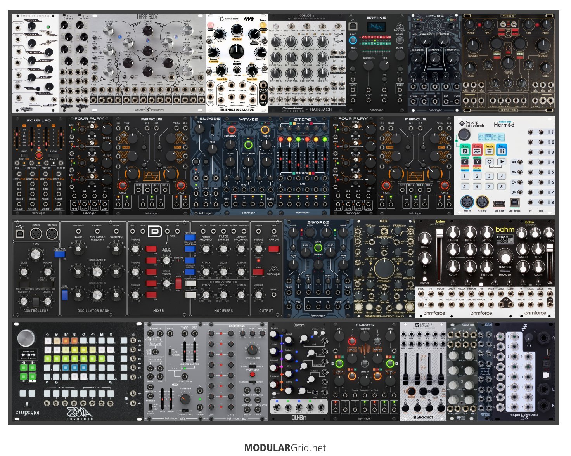Click the "OSCILLATOR BANK" label
Image resolution: width=571 pixels, height=456 pixels.
point(93,311)
